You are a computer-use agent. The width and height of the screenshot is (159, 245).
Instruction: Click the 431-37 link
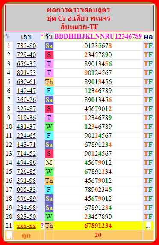[x=26, y=127]
